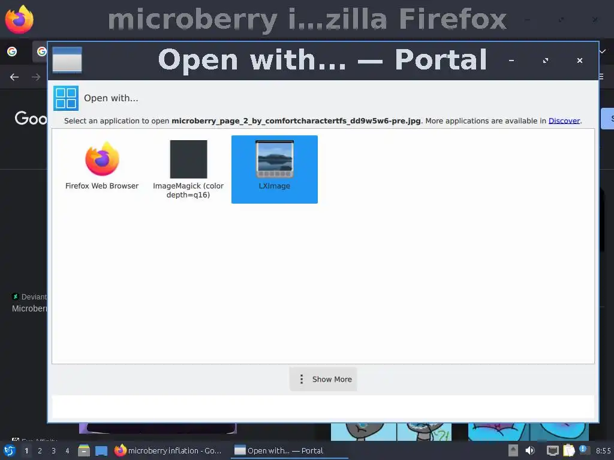The width and height of the screenshot is (614, 460).
Task: Select LXImage application
Action: [275, 170]
